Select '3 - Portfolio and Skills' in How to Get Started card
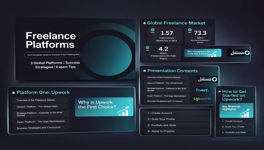This screenshot has height=150, width=264. pos(236,132)
